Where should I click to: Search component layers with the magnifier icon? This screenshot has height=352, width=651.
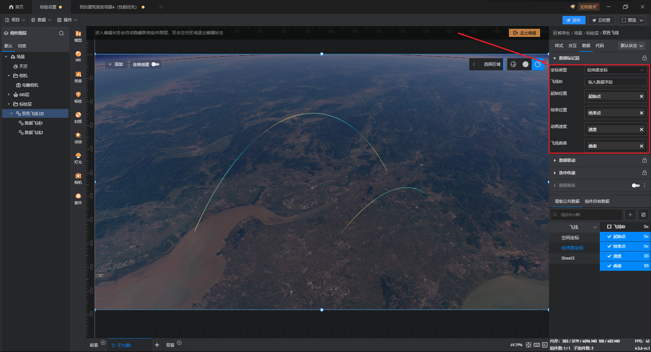tap(61, 33)
